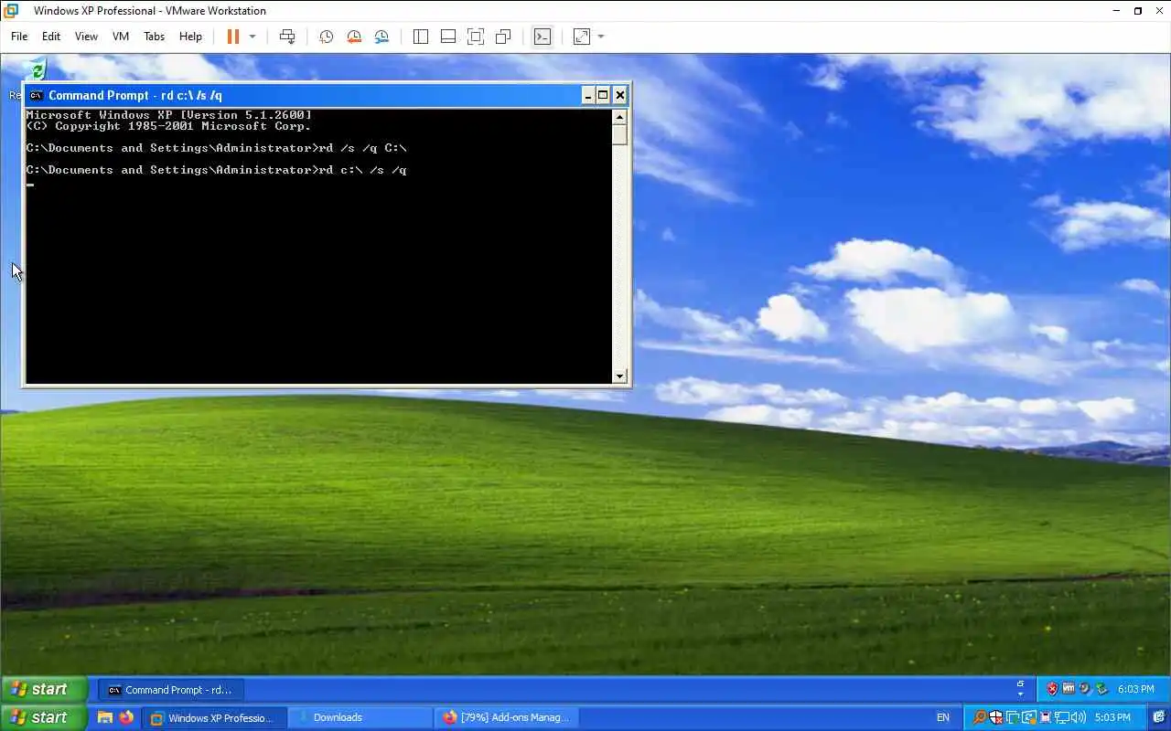
Task: Click the host network tray icon
Action: [x=1062, y=717]
